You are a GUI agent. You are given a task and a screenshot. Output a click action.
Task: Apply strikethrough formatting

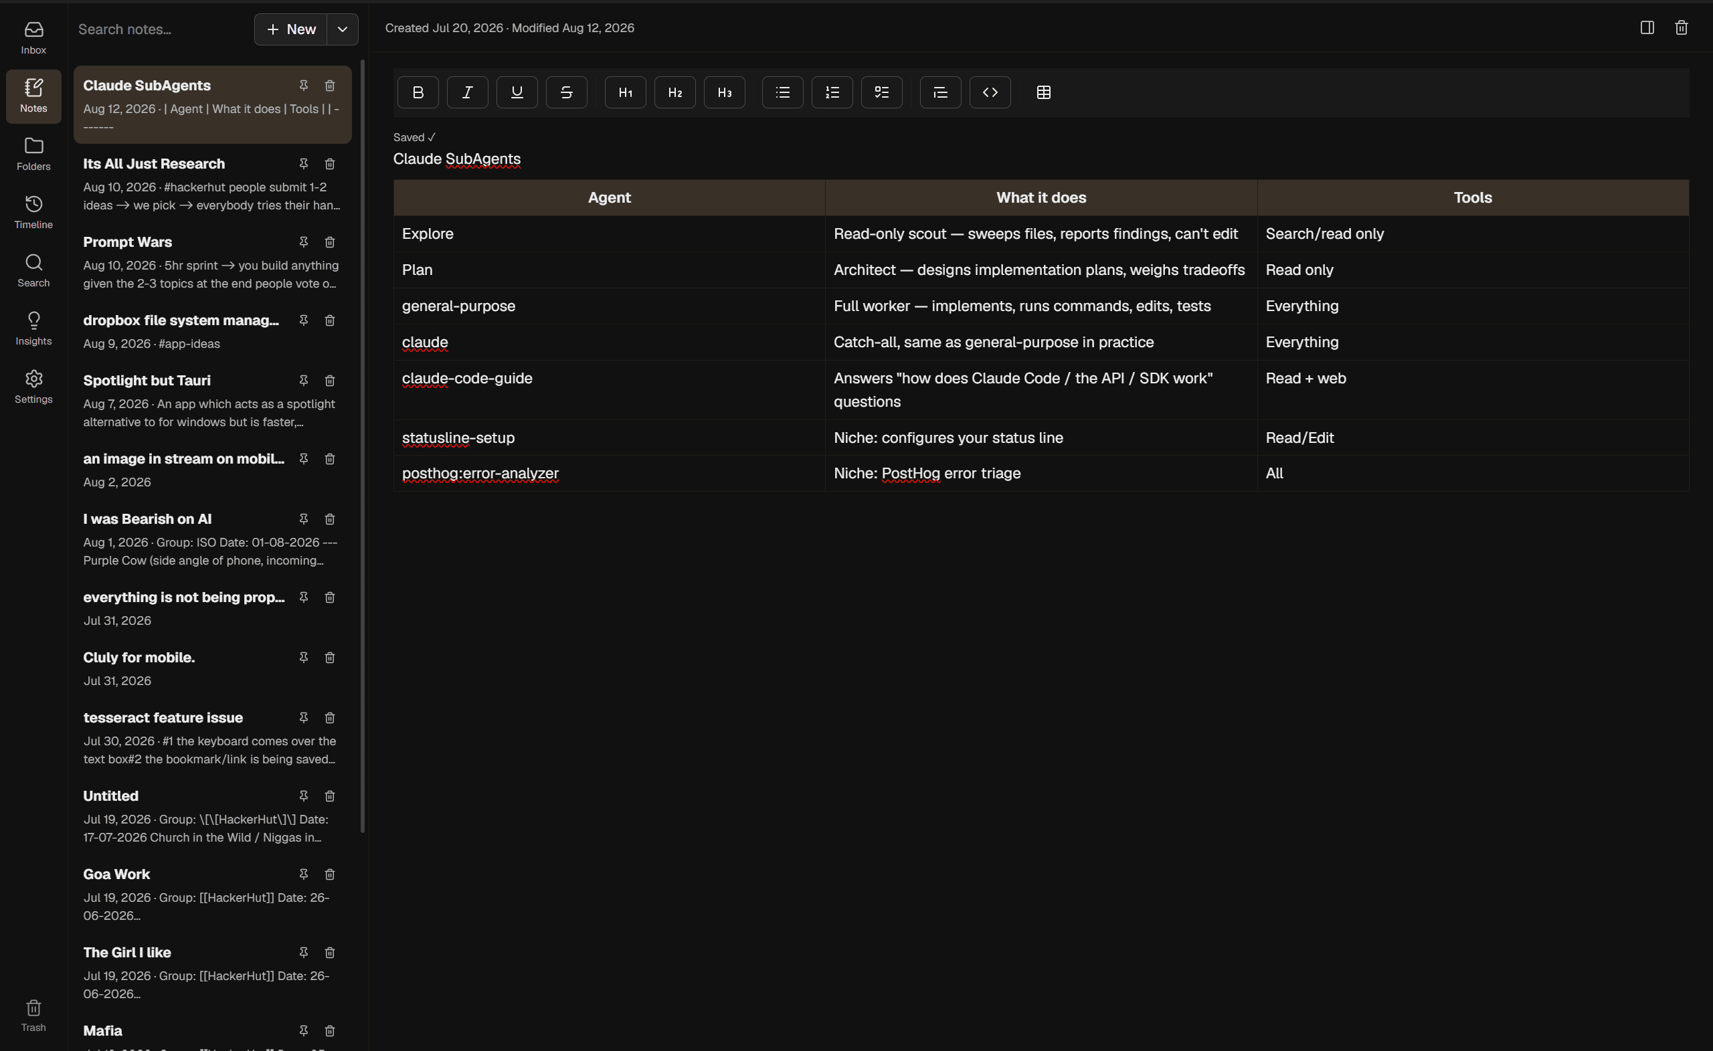(x=567, y=92)
